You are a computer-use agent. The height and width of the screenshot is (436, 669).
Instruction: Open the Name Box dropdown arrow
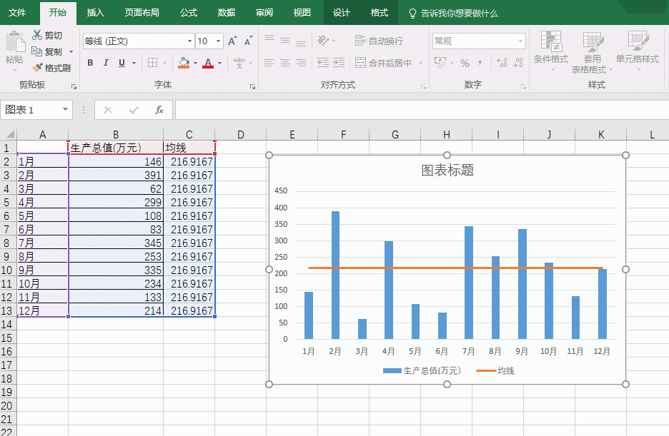click(x=66, y=110)
